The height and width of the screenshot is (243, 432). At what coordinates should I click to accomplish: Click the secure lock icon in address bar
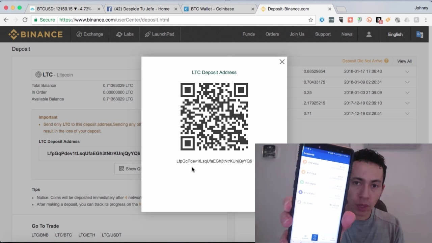35,20
